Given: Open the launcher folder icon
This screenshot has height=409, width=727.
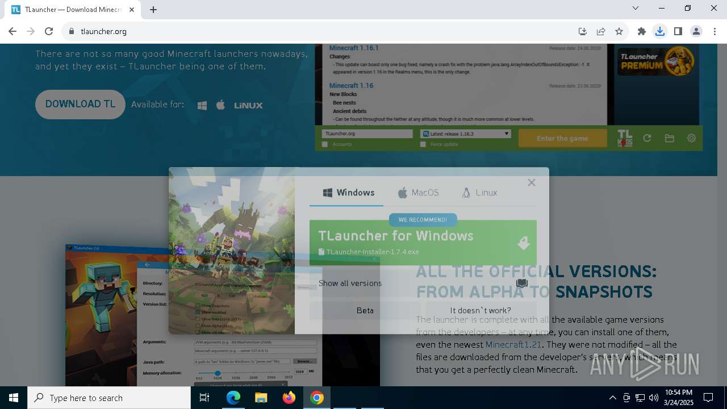Looking at the screenshot, I should click(669, 138).
